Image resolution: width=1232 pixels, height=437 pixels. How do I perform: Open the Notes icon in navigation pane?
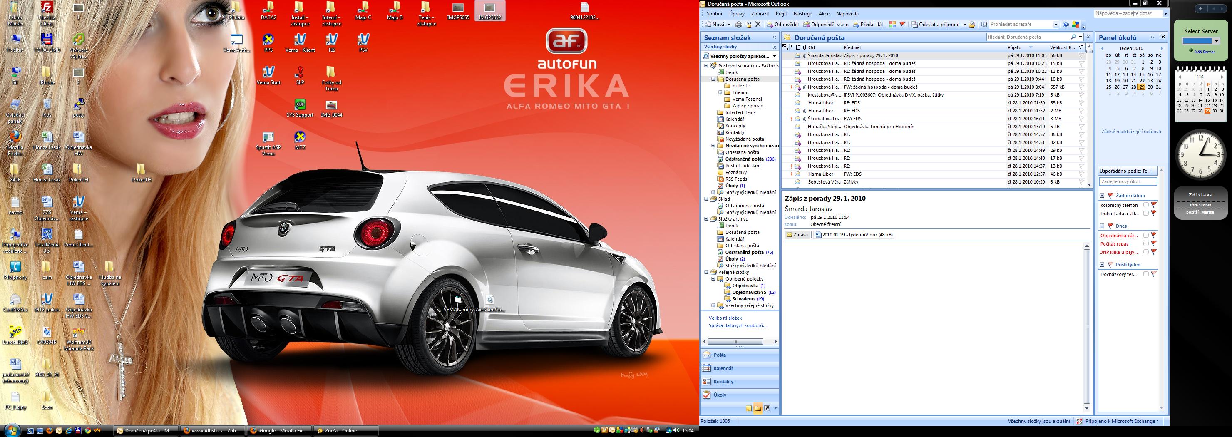748,408
